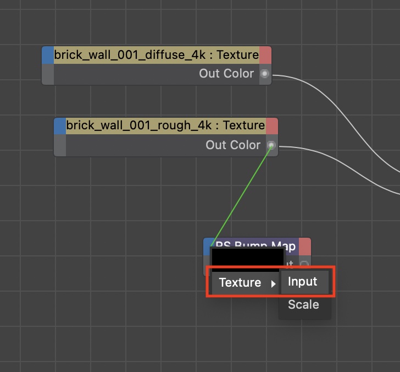400x372 pixels.
Task: Click the RS Bump Map node's output port
Action: tap(304, 264)
